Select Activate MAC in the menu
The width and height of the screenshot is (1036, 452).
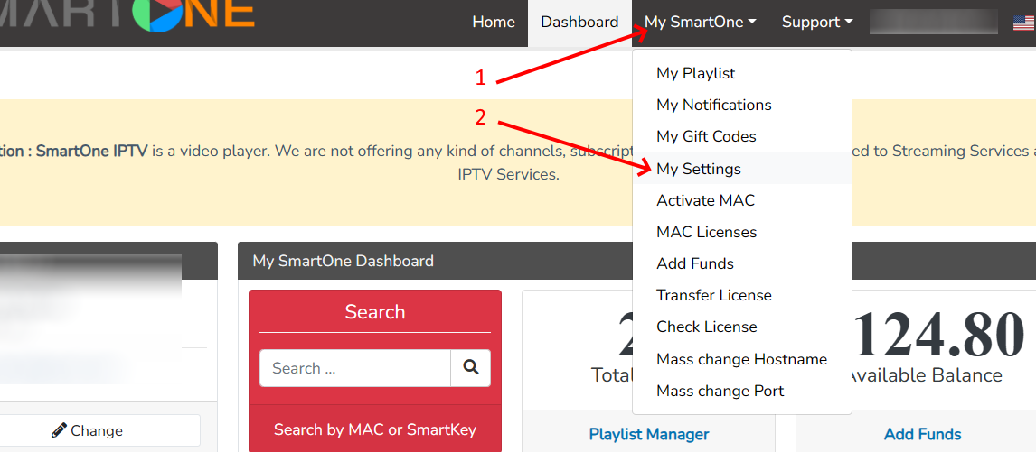[742, 200]
